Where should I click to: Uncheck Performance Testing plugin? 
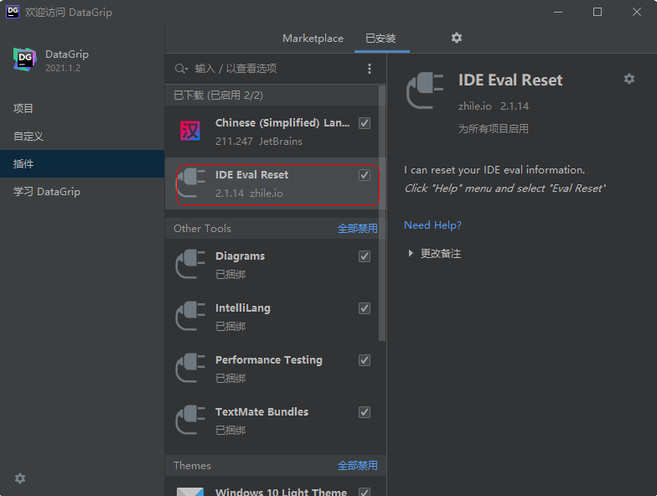365,360
